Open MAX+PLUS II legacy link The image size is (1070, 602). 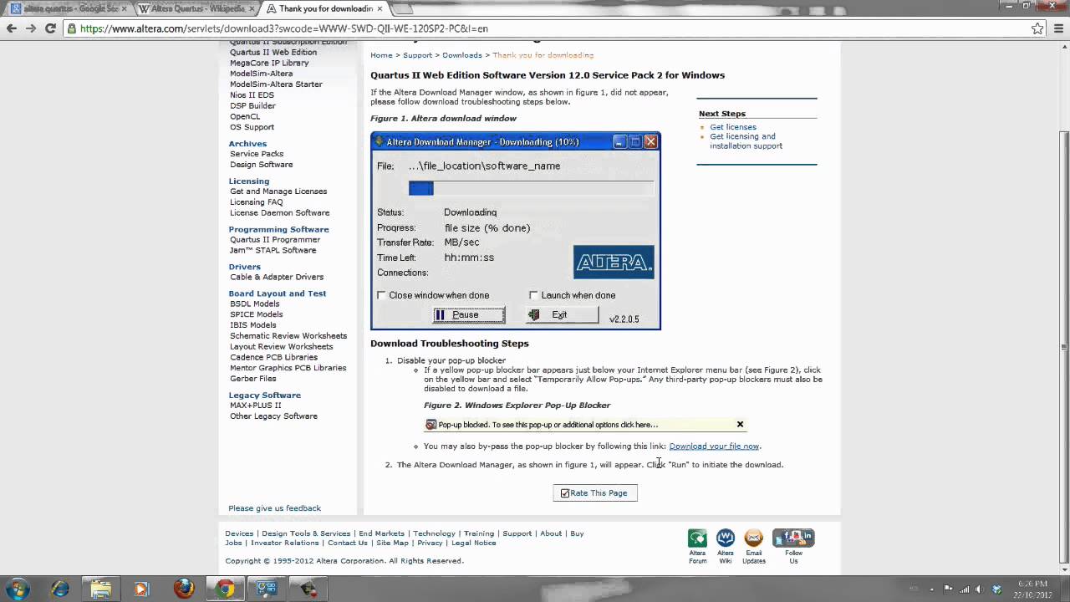[256, 406]
